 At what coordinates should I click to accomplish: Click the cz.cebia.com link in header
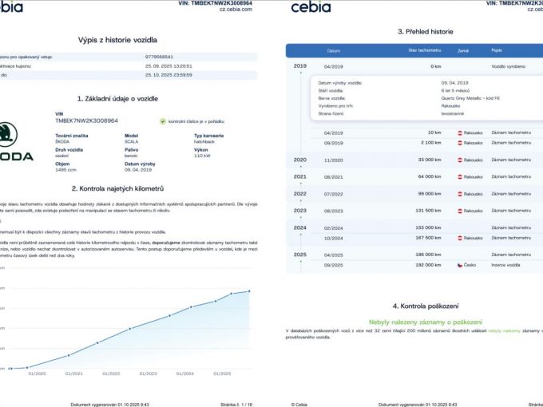tap(236, 10)
